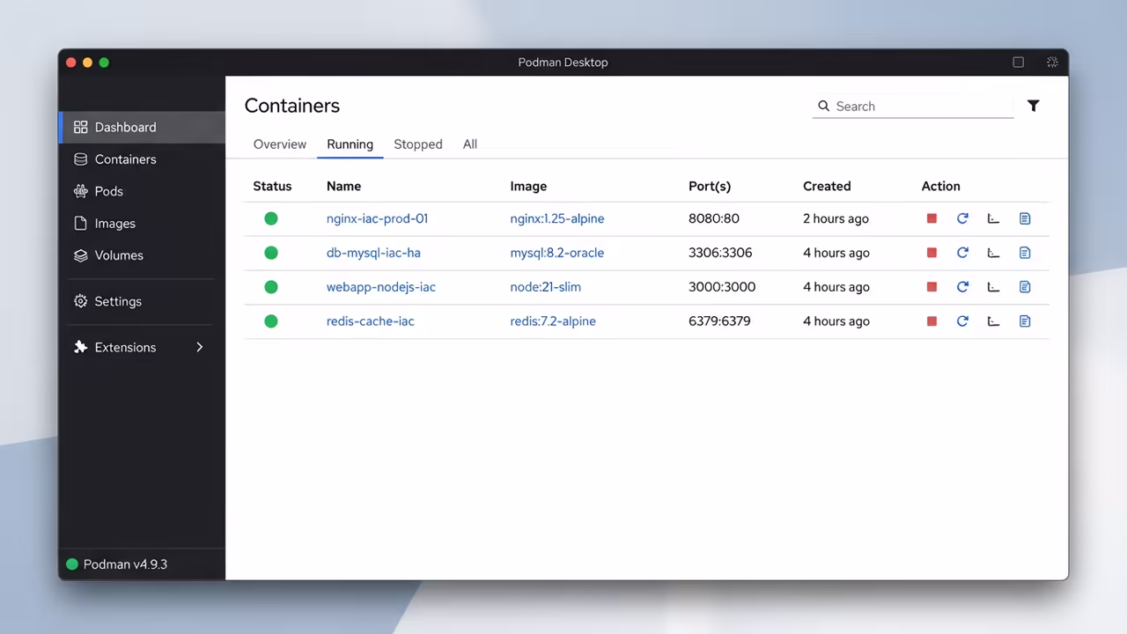Go to Dashboard in the sidebar
The width and height of the screenshot is (1127, 634).
(x=143, y=127)
